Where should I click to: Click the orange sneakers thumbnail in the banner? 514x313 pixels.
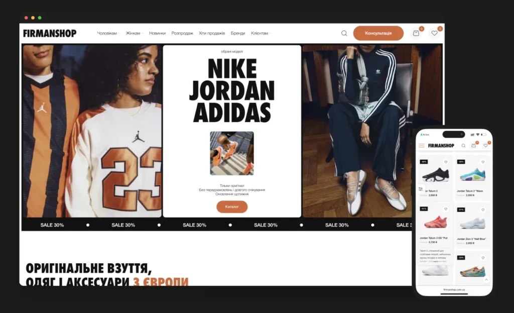pyautogui.click(x=231, y=153)
